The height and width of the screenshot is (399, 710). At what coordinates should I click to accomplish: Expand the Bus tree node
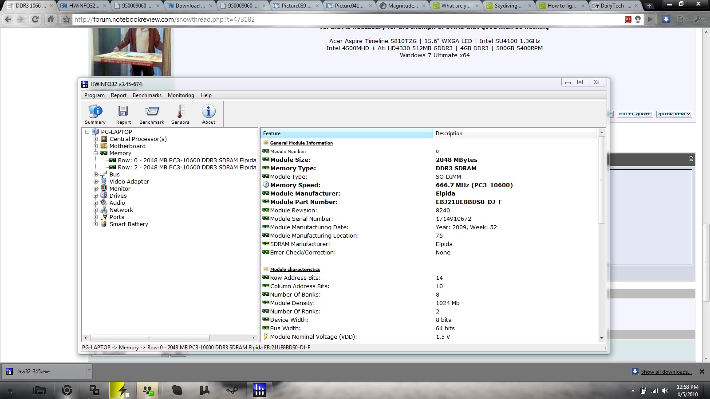click(x=95, y=174)
